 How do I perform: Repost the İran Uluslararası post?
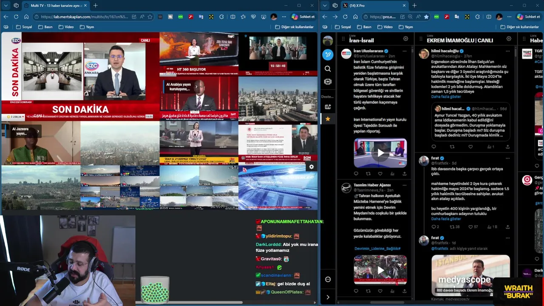(x=368, y=173)
